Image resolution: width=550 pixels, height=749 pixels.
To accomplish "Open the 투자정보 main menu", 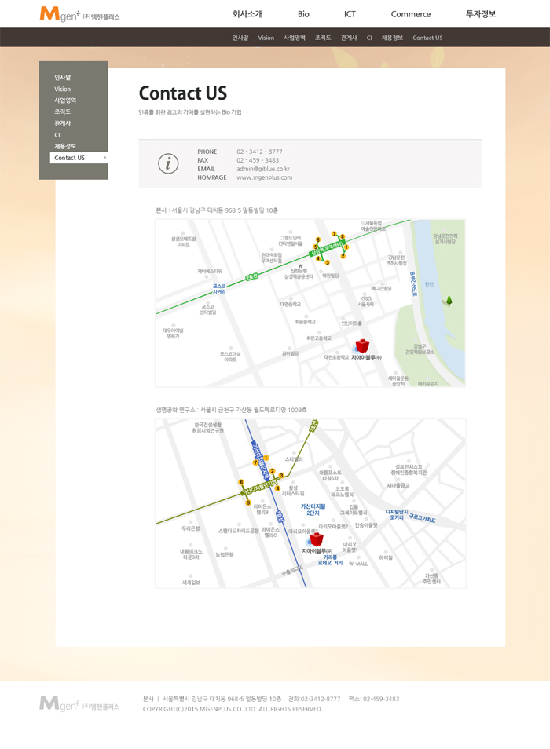I will [481, 14].
